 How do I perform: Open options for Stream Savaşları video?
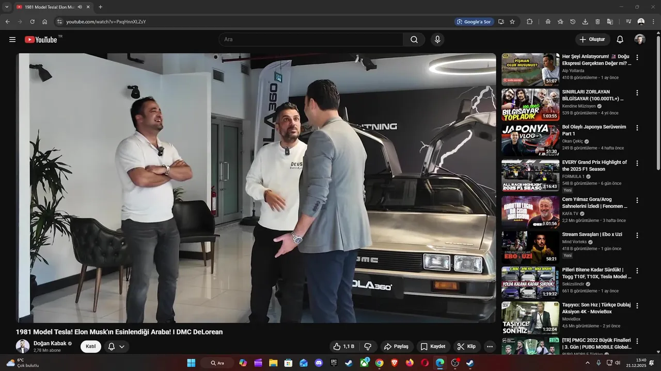click(x=637, y=235)
